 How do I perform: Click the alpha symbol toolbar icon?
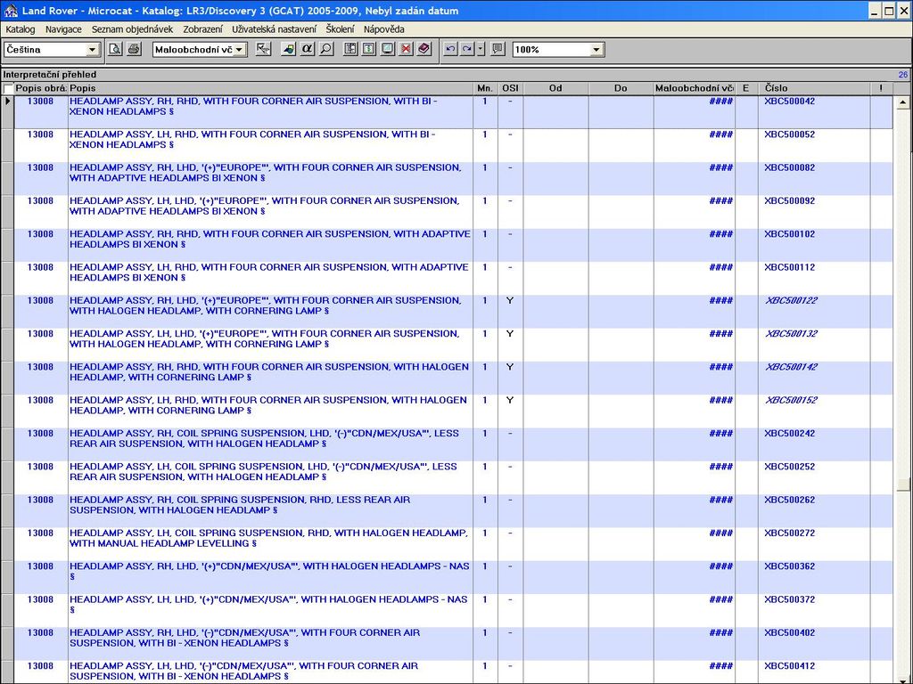pyautogui.click(x=308, y=49)
